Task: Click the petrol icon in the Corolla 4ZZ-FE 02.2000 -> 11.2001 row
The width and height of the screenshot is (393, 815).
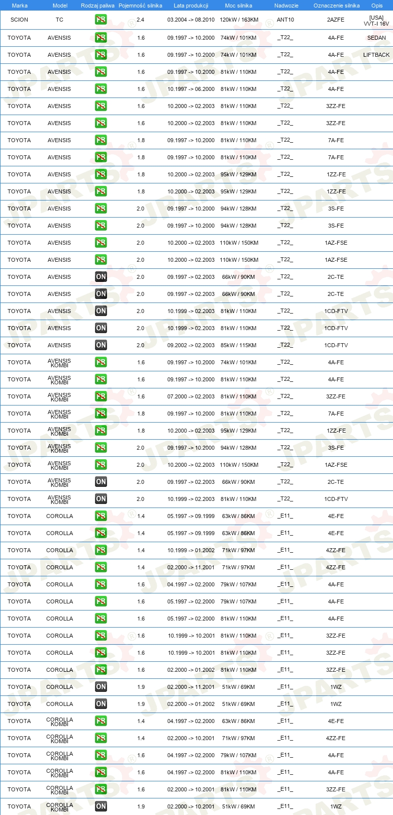Action: click(x=101, y=567)
